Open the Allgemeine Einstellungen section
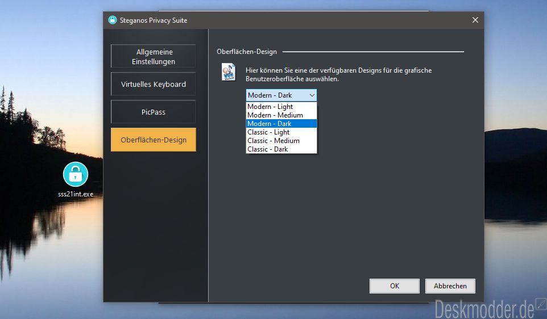This screenshot has width=547, height=319. click(153, 56)
